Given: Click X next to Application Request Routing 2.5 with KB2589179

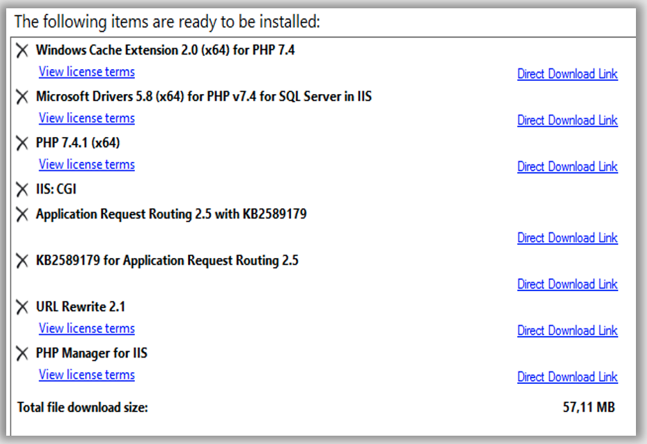Looking at the screenshot, I should click(x=22, y=214).
